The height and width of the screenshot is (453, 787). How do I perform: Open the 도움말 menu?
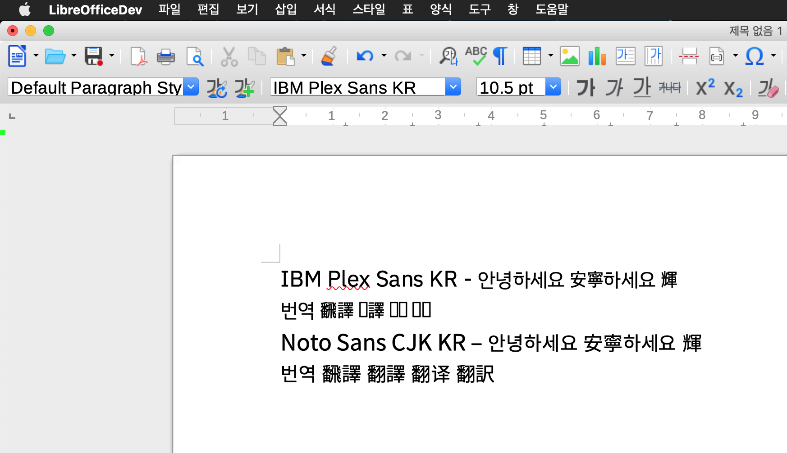pos(552,9)
